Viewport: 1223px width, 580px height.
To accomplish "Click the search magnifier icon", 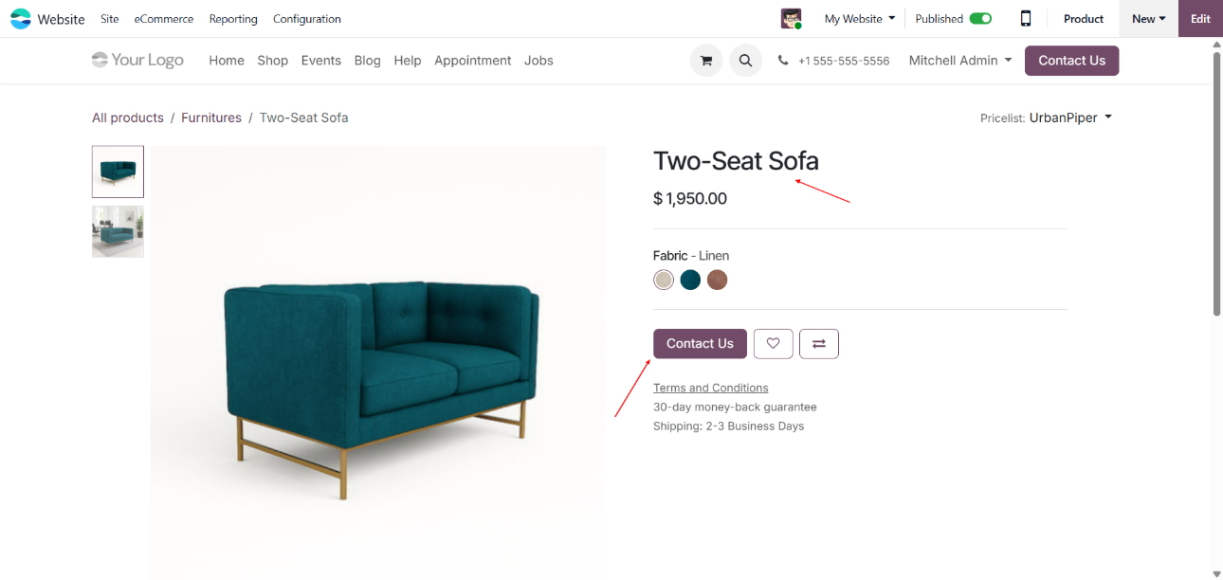I will click(x=745, y=61).
